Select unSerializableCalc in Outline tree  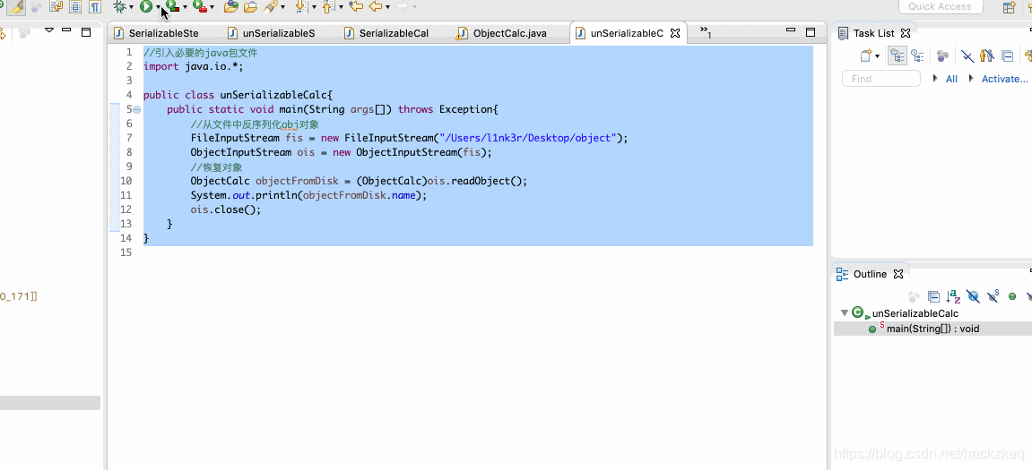(915, 313)
